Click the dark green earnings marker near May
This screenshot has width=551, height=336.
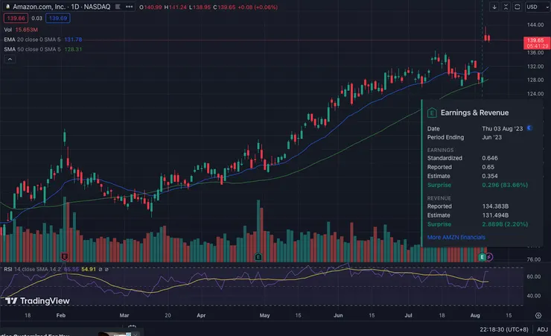(258, 257)
